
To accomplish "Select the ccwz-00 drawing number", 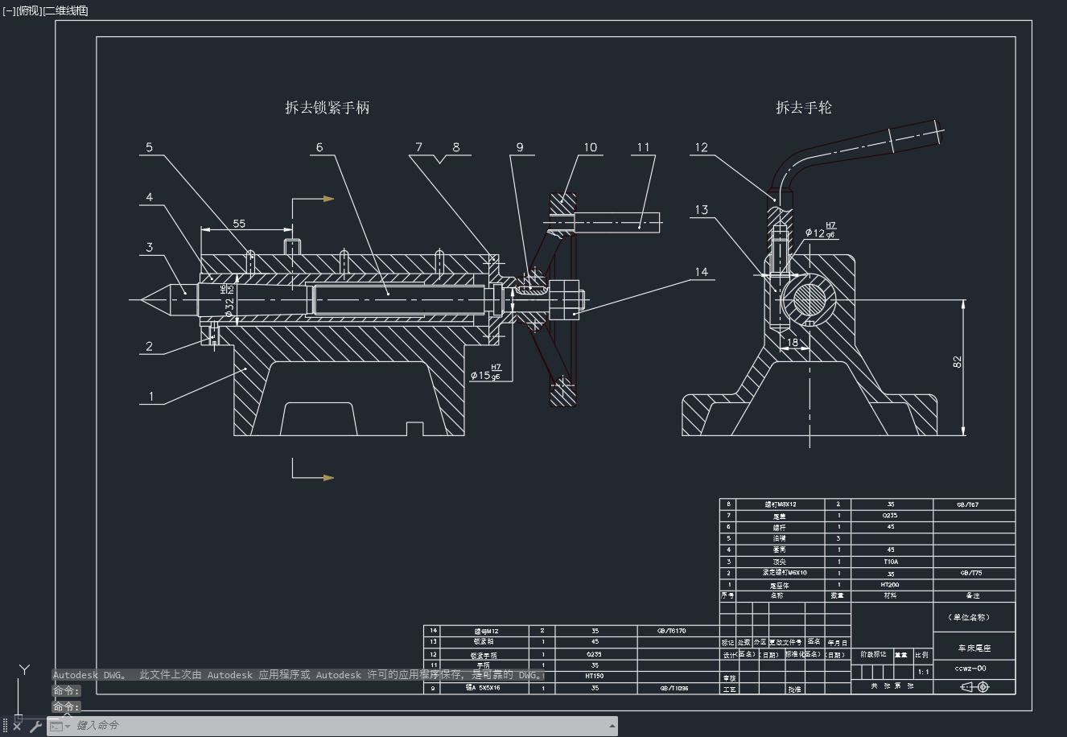I will tap(970, 669).
